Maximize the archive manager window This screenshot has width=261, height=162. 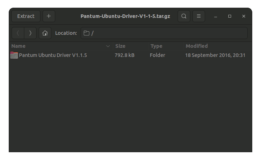pos(230,16)
